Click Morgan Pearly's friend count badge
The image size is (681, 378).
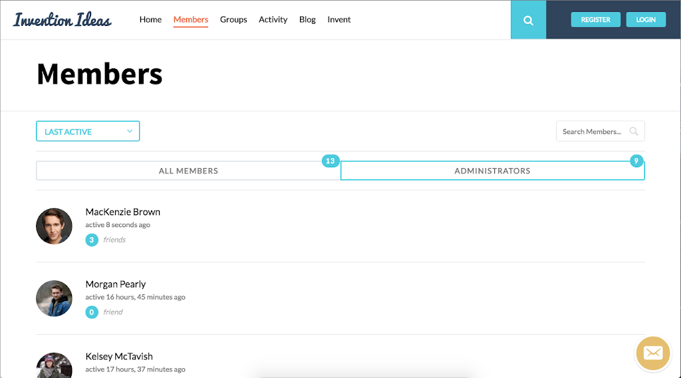[92, 312]
